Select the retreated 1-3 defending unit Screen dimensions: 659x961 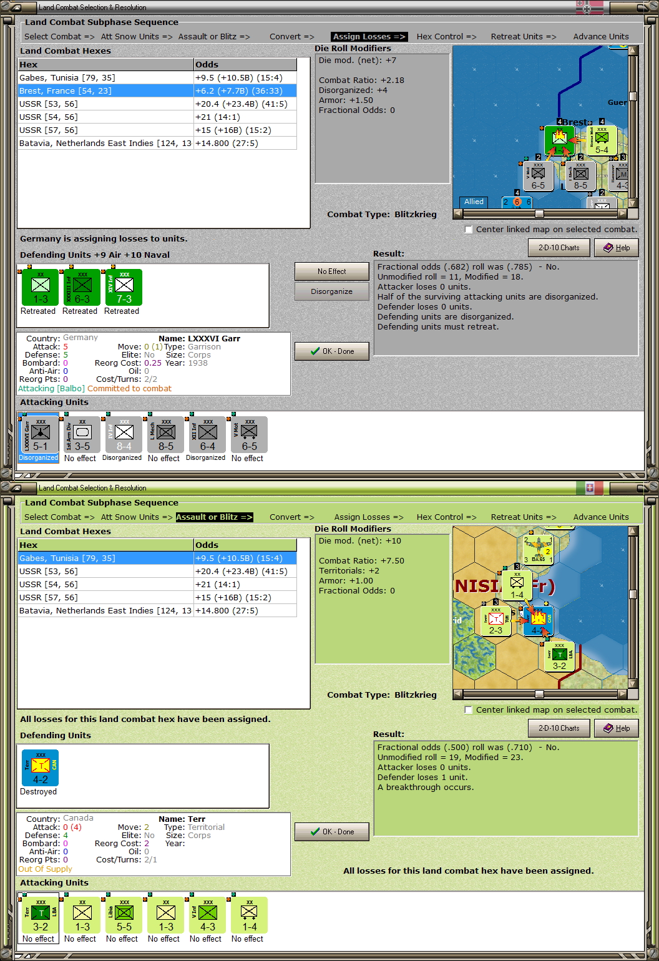click(41, 287)
